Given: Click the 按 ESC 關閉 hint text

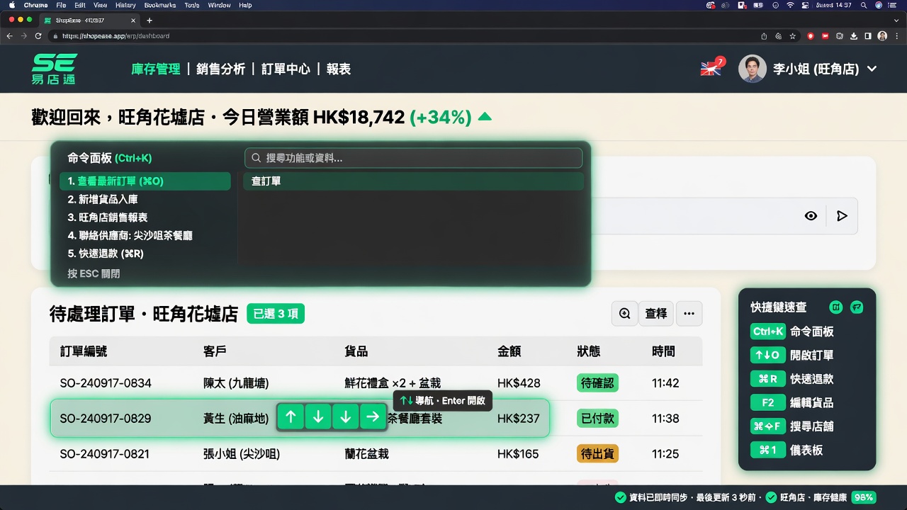Looking at the screenshot, I should tap(94, 273).
